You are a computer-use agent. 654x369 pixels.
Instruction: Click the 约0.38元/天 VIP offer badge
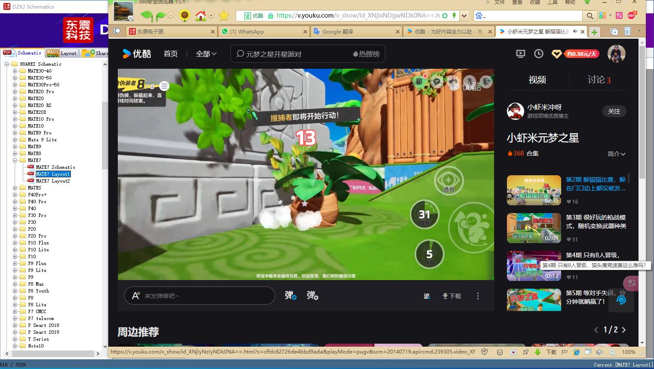point(581,54)
